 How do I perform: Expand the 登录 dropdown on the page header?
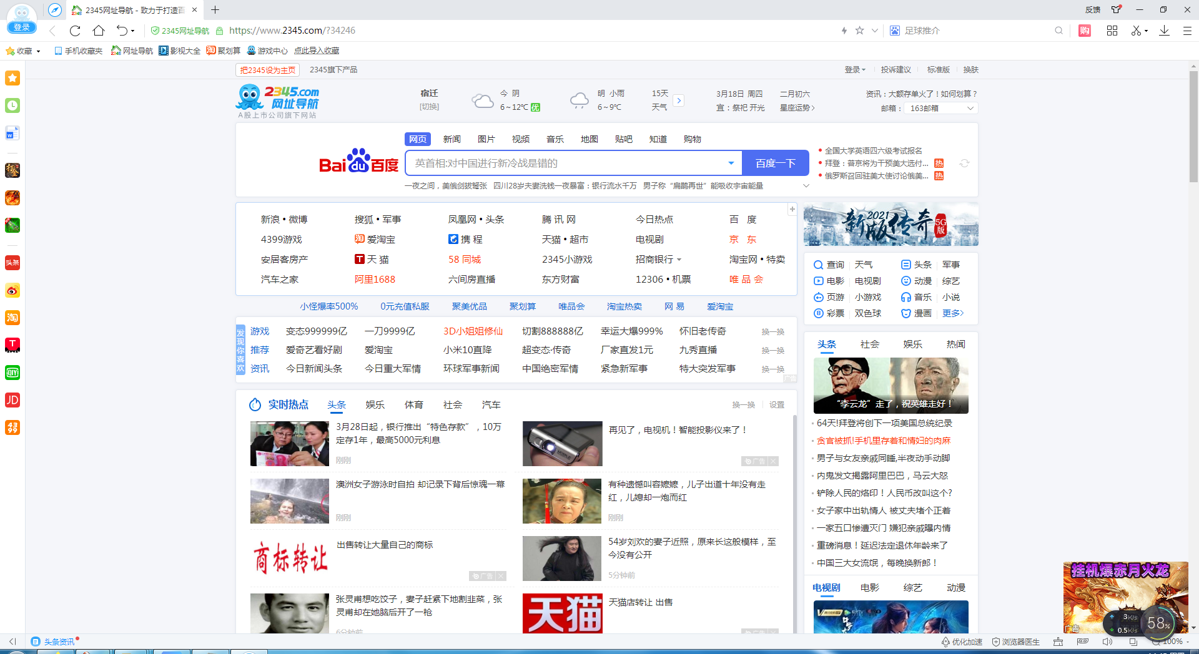click(854, 70)
